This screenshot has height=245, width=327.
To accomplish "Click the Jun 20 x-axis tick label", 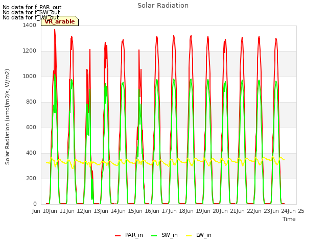I will pyautogui.click(x=212, y=211).
